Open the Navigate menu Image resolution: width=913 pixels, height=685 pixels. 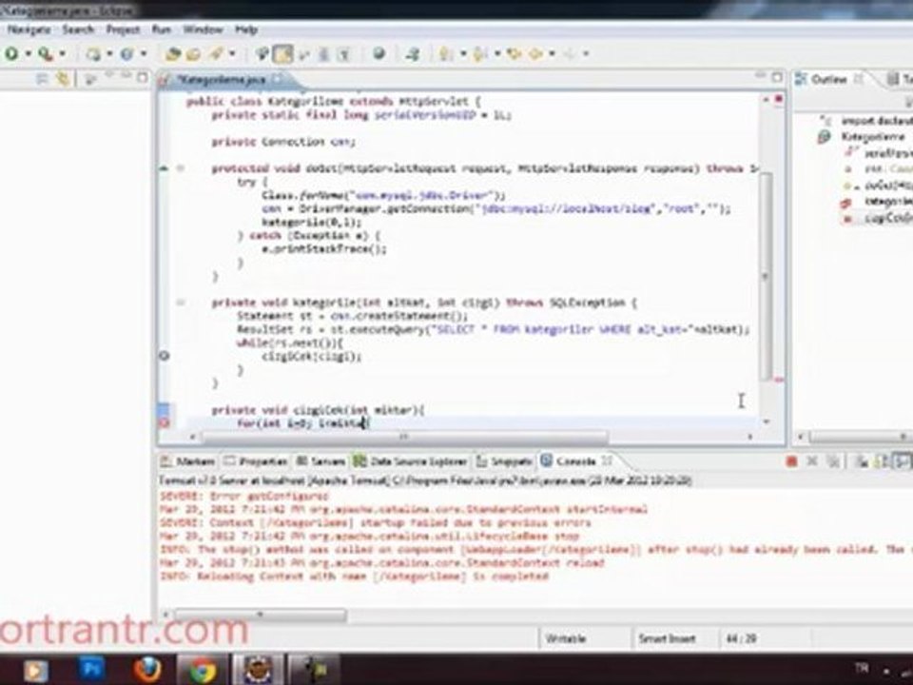(x=29, y=29)
